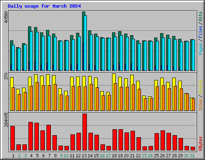Click day 1 on the x-axis
The image size is (205, 160).
coord(13,156)
